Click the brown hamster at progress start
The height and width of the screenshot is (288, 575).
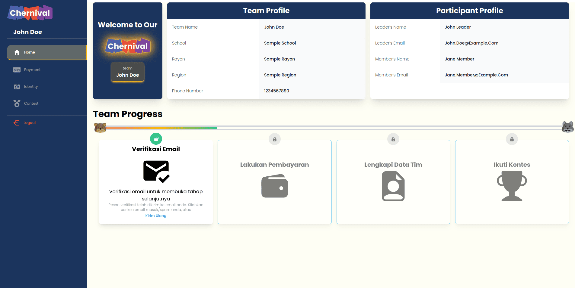tap(100, 128)
